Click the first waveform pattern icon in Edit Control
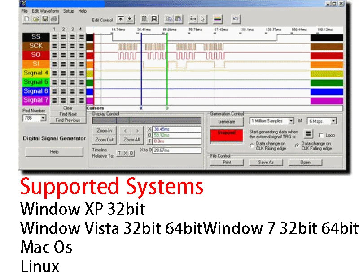 point(144,19)
